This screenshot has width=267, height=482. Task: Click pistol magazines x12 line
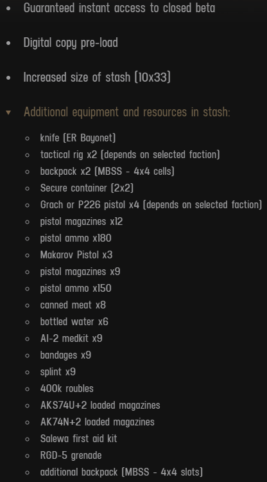pos(82,221)
